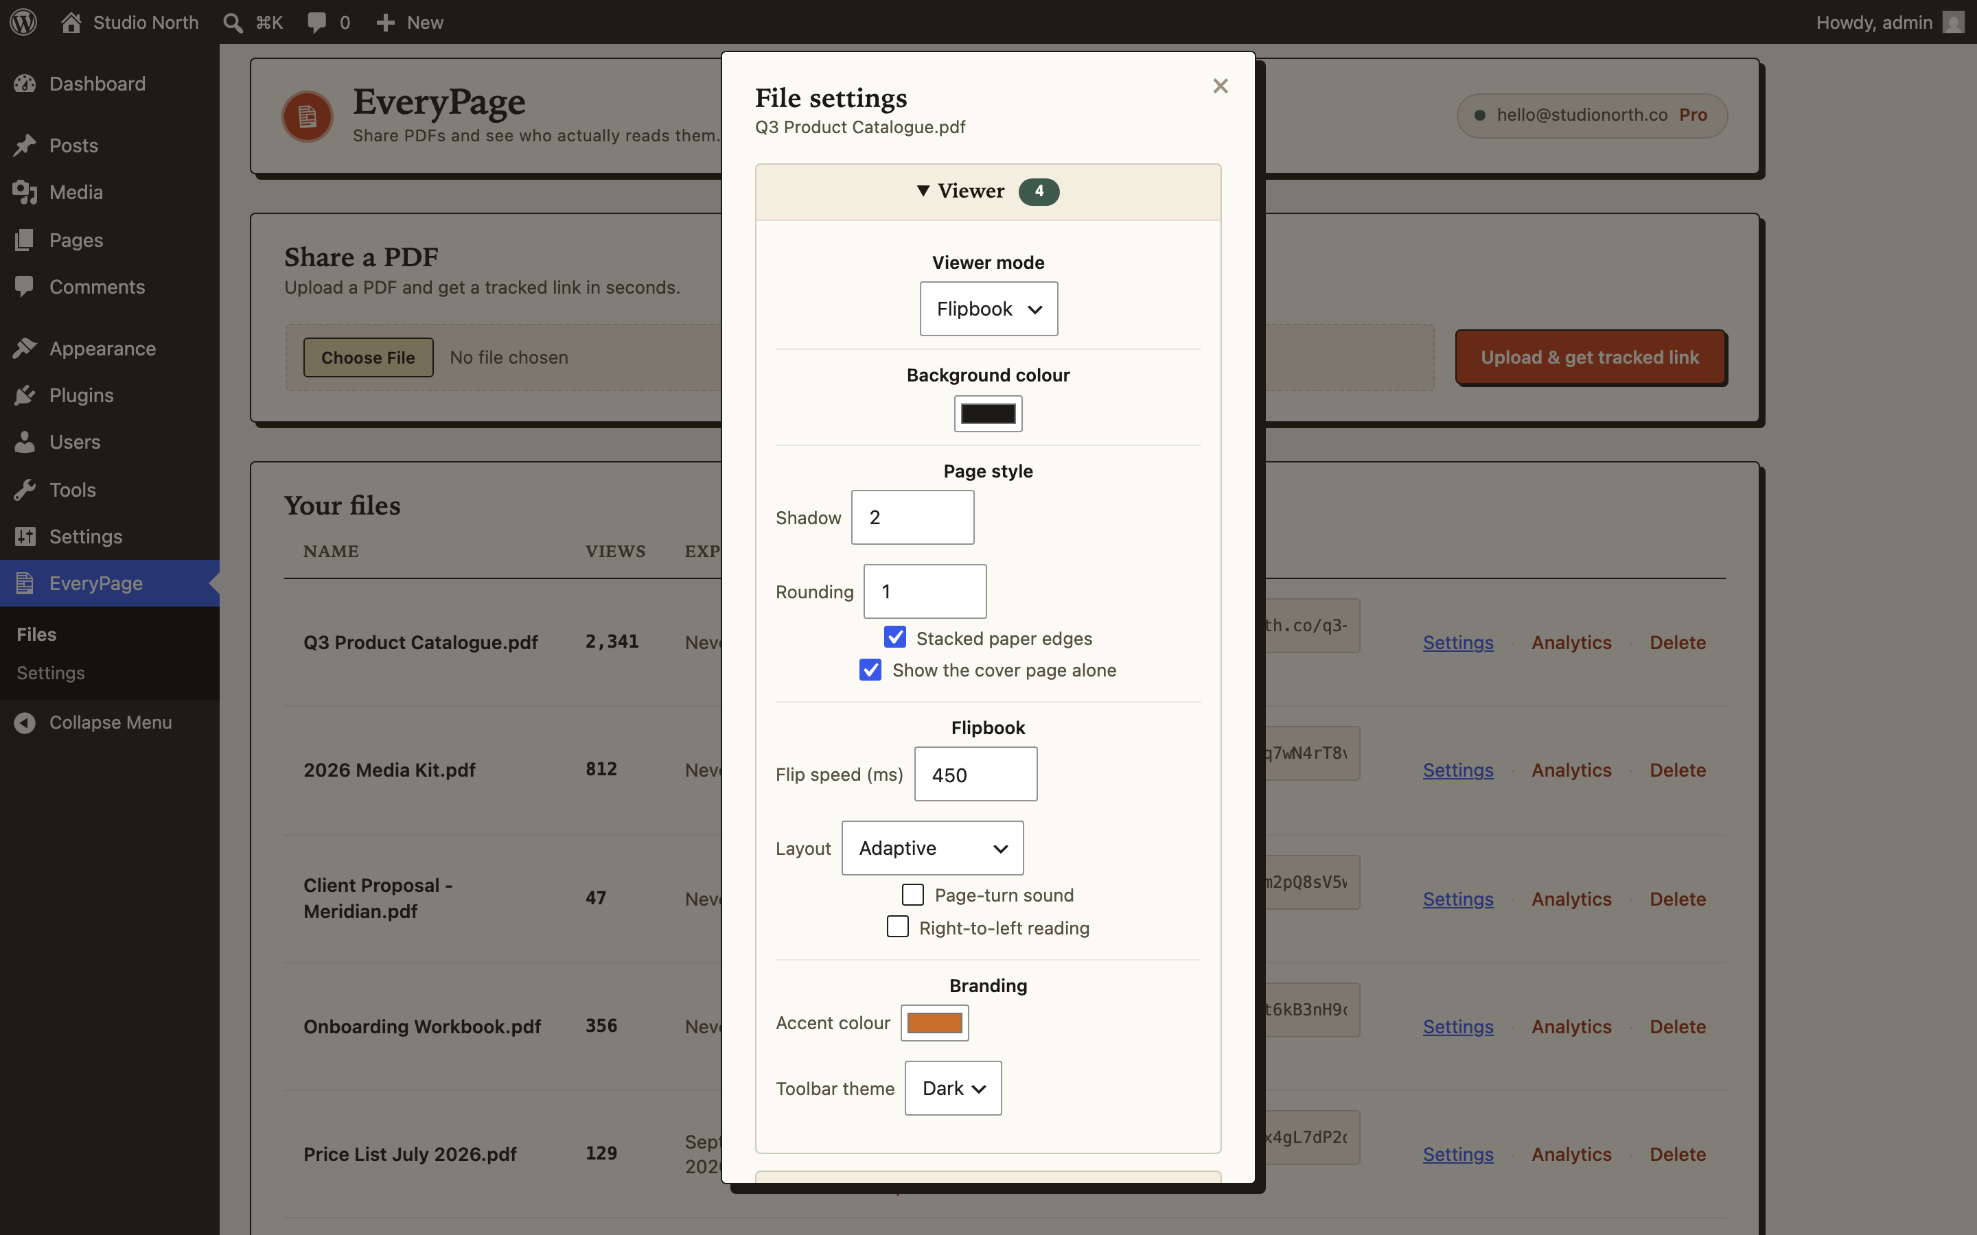
Task: Click the Background colour swatch
Action: click(988, 413)
